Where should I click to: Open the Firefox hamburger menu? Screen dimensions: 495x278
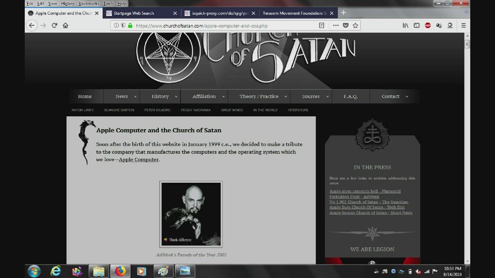(463, 25)
